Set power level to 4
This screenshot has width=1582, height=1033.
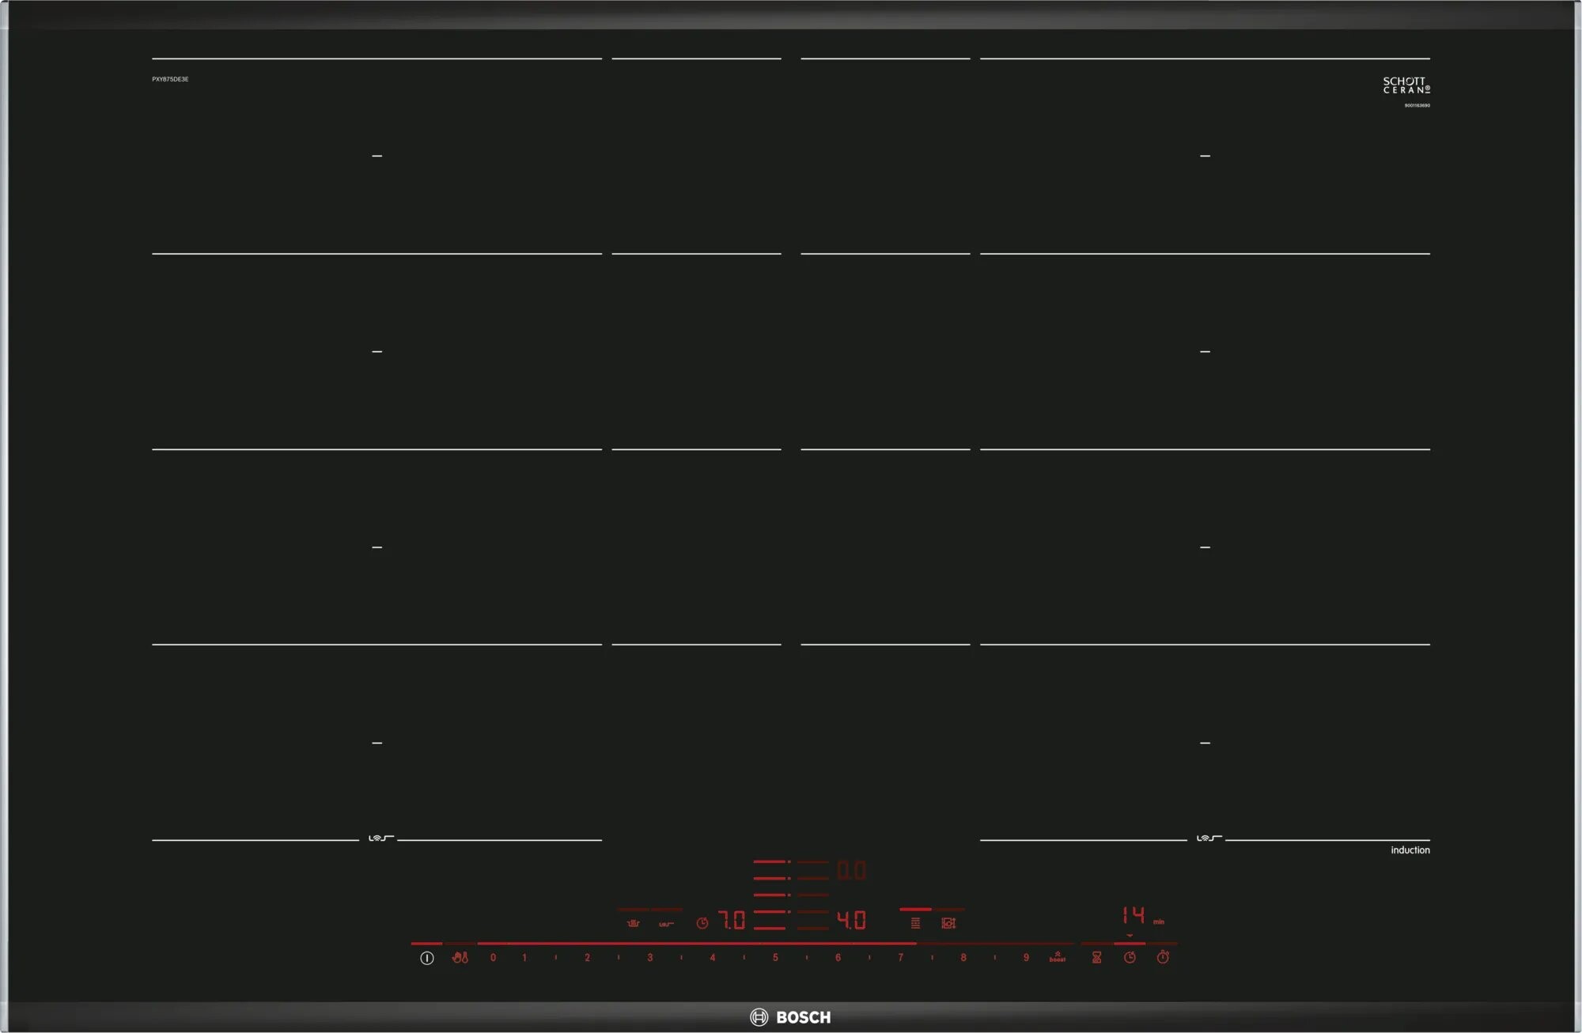pos(713,958)
